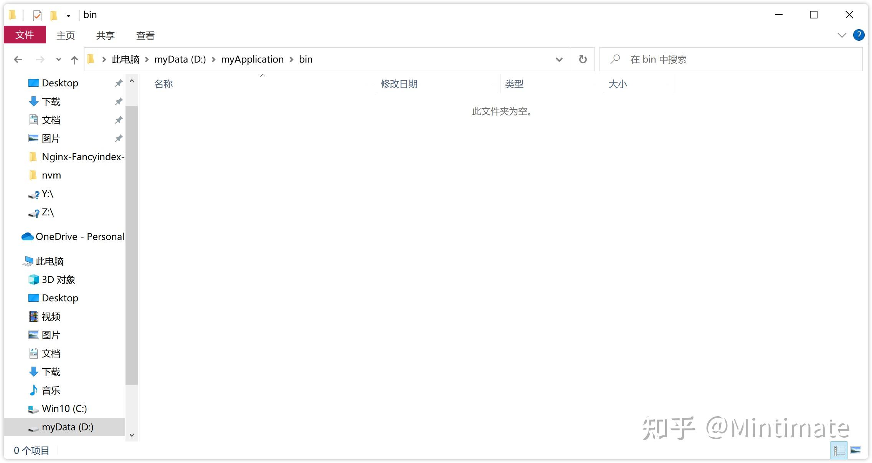Click the Back navigation arrow
872x463 pixels.
point(18,60)
